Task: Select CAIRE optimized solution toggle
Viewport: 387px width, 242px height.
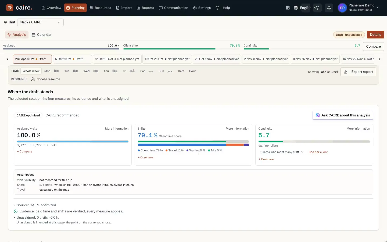Action: pos(28,115)
